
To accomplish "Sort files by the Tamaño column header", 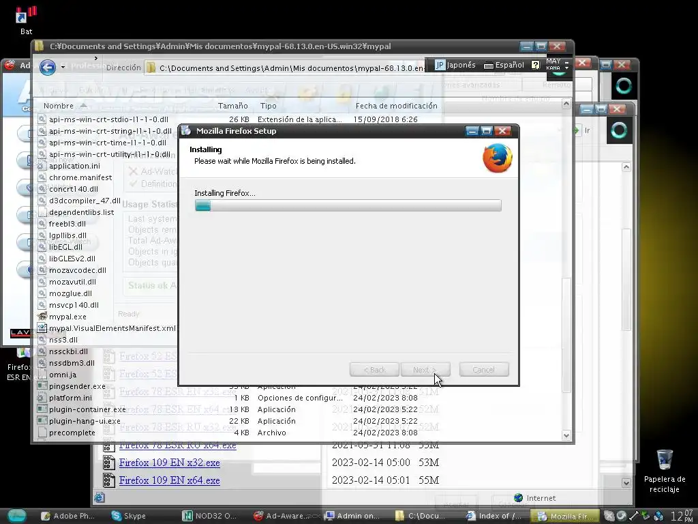I will (233, 106).
